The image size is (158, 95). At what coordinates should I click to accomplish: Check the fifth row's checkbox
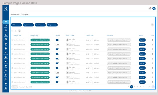point(12,59)
